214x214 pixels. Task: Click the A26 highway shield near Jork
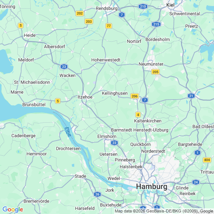(97, 194)
